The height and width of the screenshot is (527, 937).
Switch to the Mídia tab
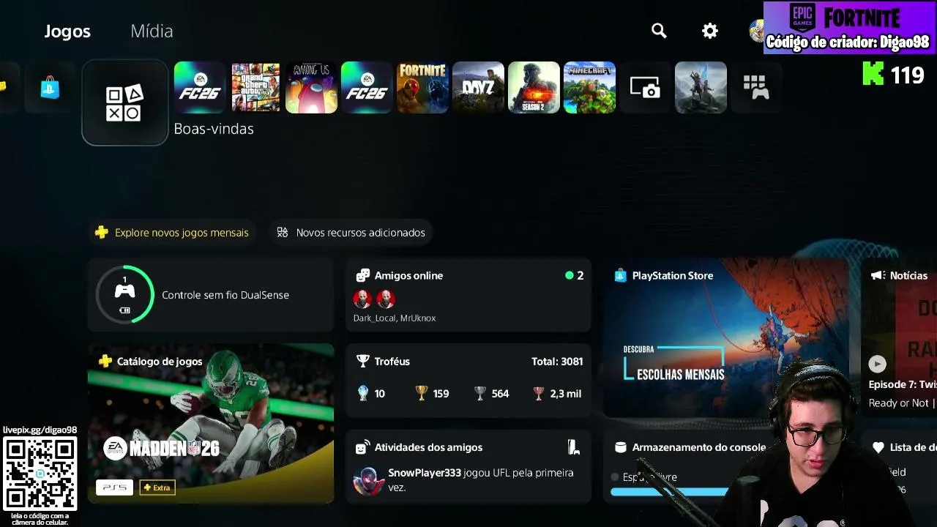coord(152,31)
